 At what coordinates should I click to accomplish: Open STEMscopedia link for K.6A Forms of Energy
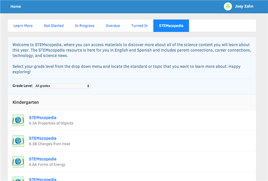pyautogui.click(x=43, y=159)
